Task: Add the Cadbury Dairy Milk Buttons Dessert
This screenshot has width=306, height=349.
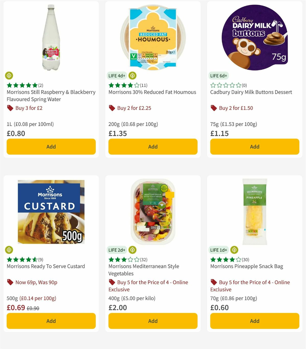Action: 254,147
